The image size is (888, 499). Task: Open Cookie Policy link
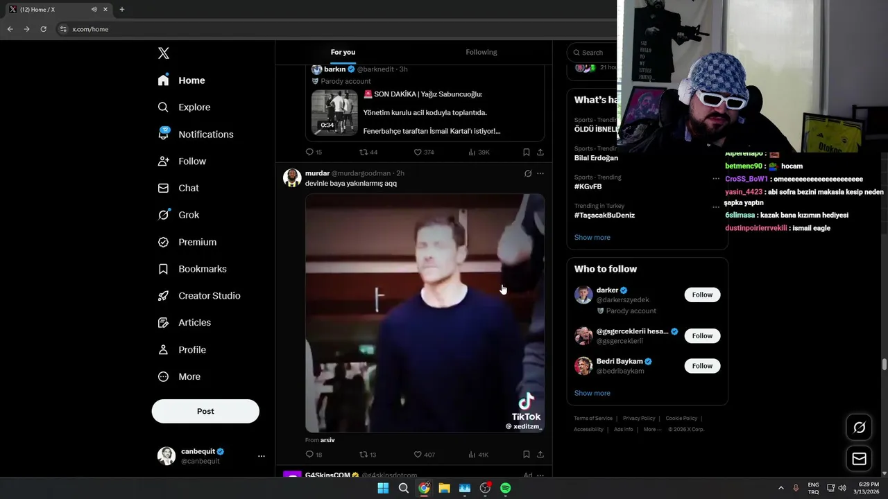(681, 418)
